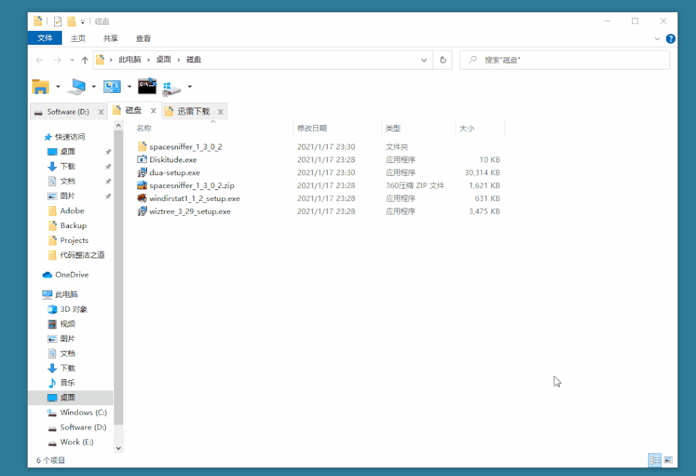Image resolution: width=696 pixels, height=476 pixels.
Task: Expand the ribbon with chevron arrow
Action: coord(657,39)
